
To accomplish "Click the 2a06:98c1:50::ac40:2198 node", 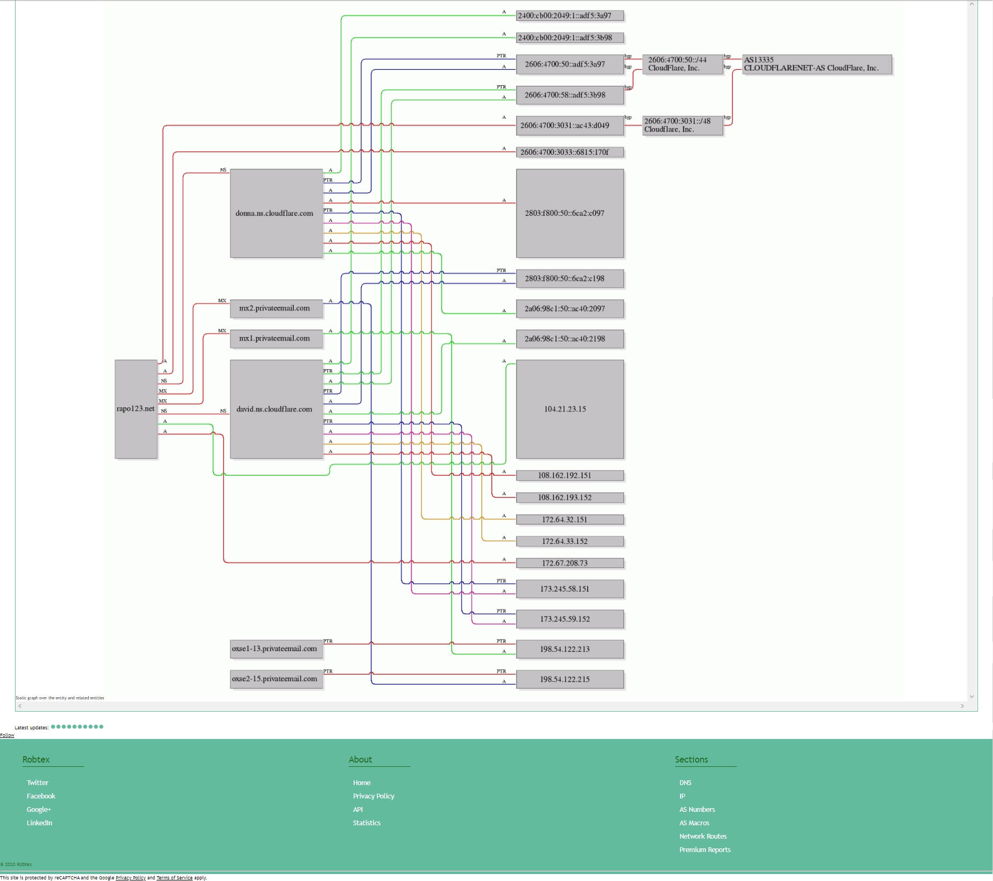I will [570, 339].
